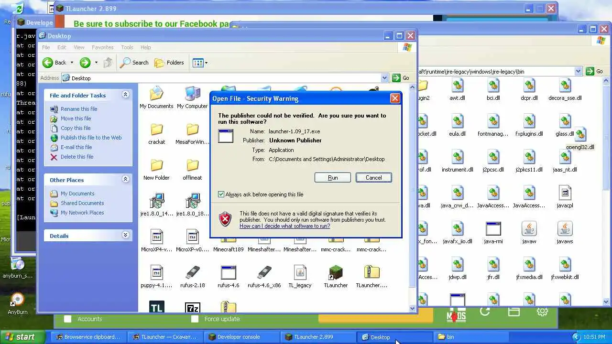Open Help menu in Desktop window
Screen dimensions: 612x344
click(145, 47)
